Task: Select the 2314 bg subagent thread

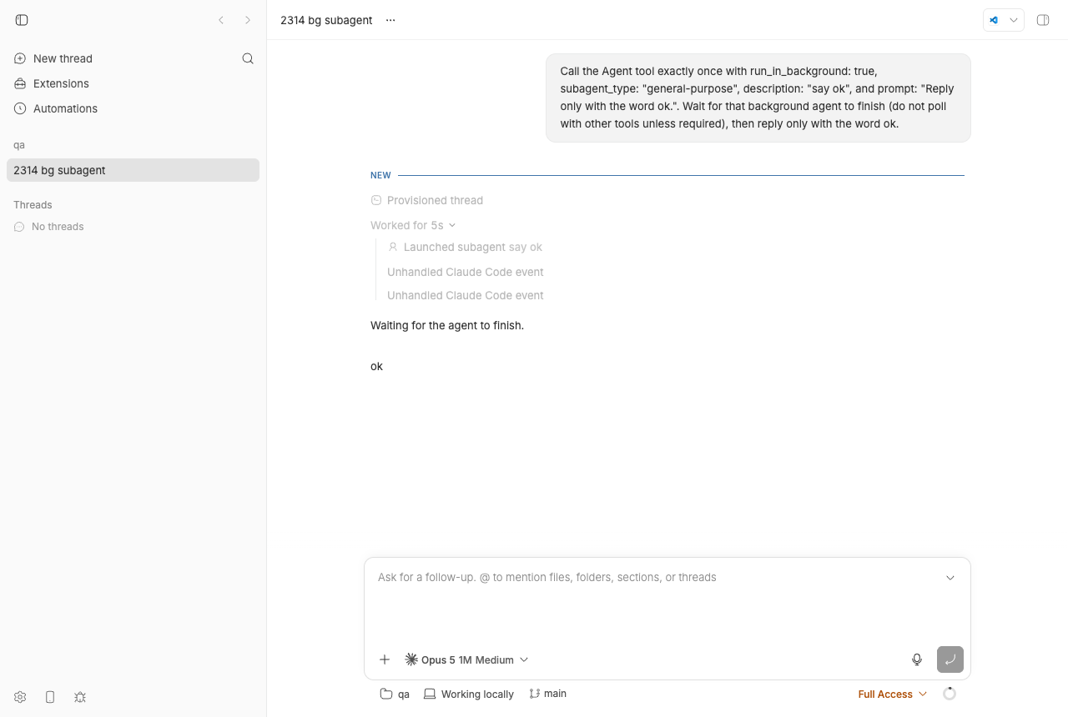Action: pyautogui.click(x=133, y=170)
